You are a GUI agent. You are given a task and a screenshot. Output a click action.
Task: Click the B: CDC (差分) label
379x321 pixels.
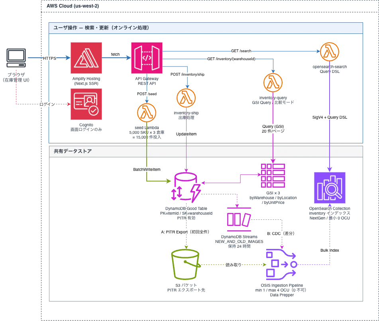click(x=281, y=233)
